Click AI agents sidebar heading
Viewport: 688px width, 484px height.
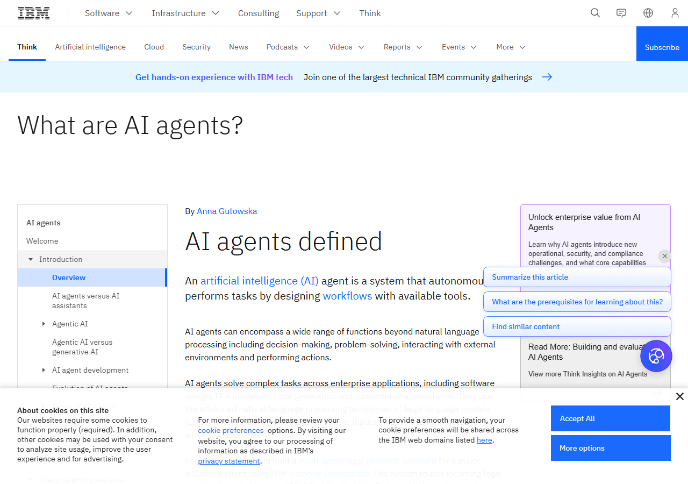pyautogui.click(x=44, y=223)
